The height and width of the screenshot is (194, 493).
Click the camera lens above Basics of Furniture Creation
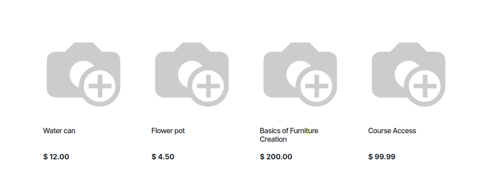[293, 73]
